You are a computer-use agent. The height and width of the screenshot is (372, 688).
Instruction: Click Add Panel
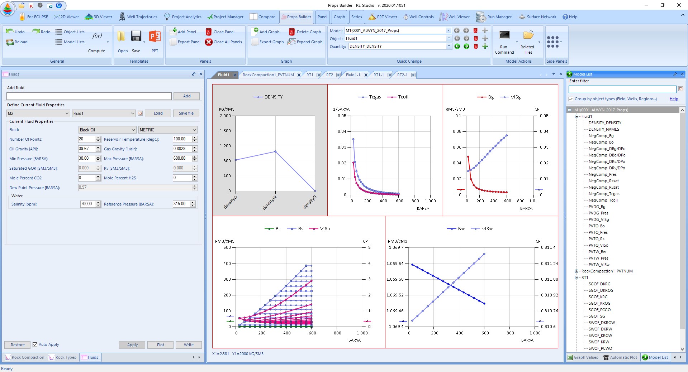pyautogui.click(x=183, y=32)
